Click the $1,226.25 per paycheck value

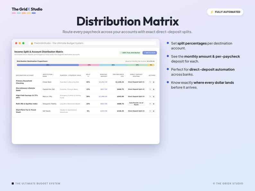pos(119,82)
